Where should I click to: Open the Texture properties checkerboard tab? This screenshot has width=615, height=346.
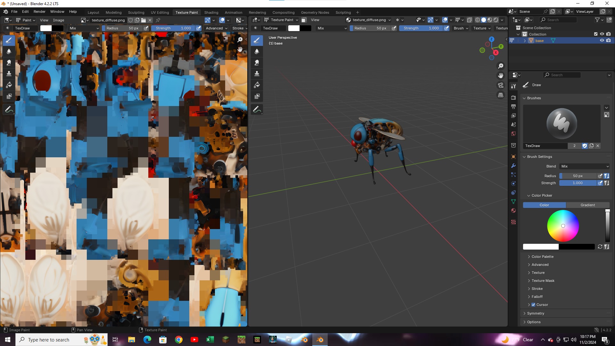tap(513, 222)
